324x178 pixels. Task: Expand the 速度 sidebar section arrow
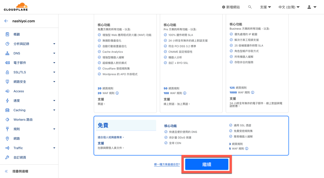click(x=54, y=101)
